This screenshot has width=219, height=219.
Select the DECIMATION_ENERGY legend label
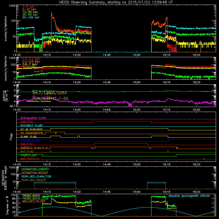point(35,169)
